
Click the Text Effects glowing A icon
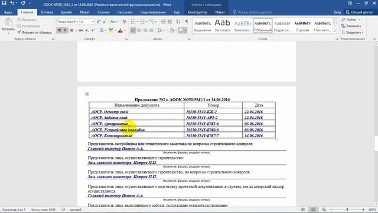coord(102,30)
